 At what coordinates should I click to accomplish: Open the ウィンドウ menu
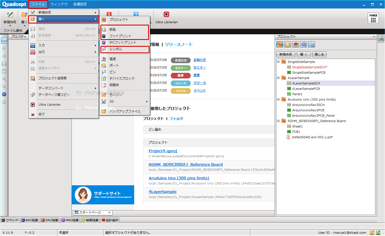[x=59, y=4]
